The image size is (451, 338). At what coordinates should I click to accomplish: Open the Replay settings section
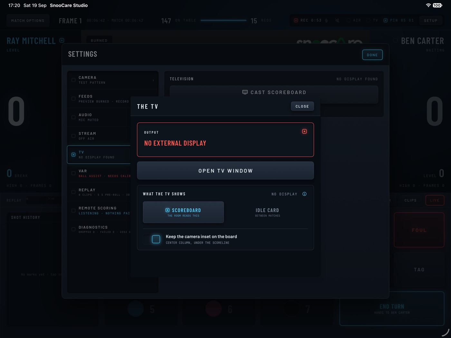[99, 192]
